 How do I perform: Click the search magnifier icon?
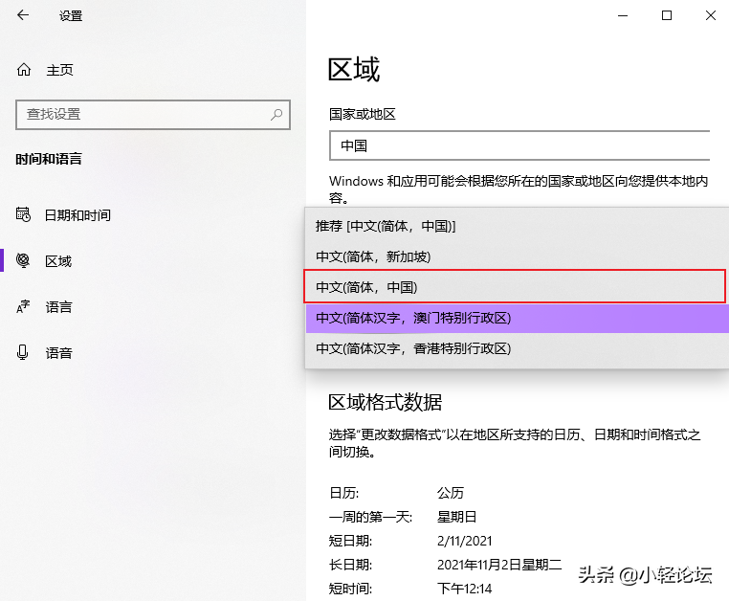coord(276,114)
